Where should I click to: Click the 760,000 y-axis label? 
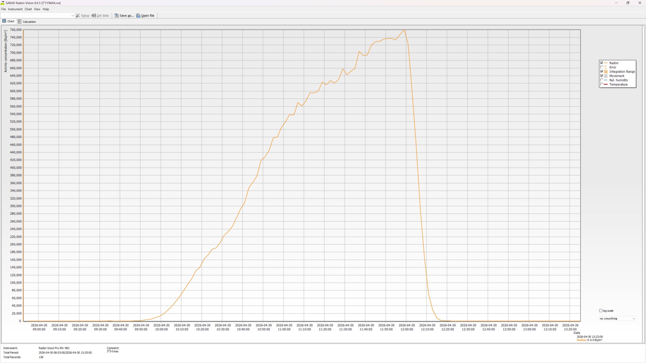tap(16, 30)
